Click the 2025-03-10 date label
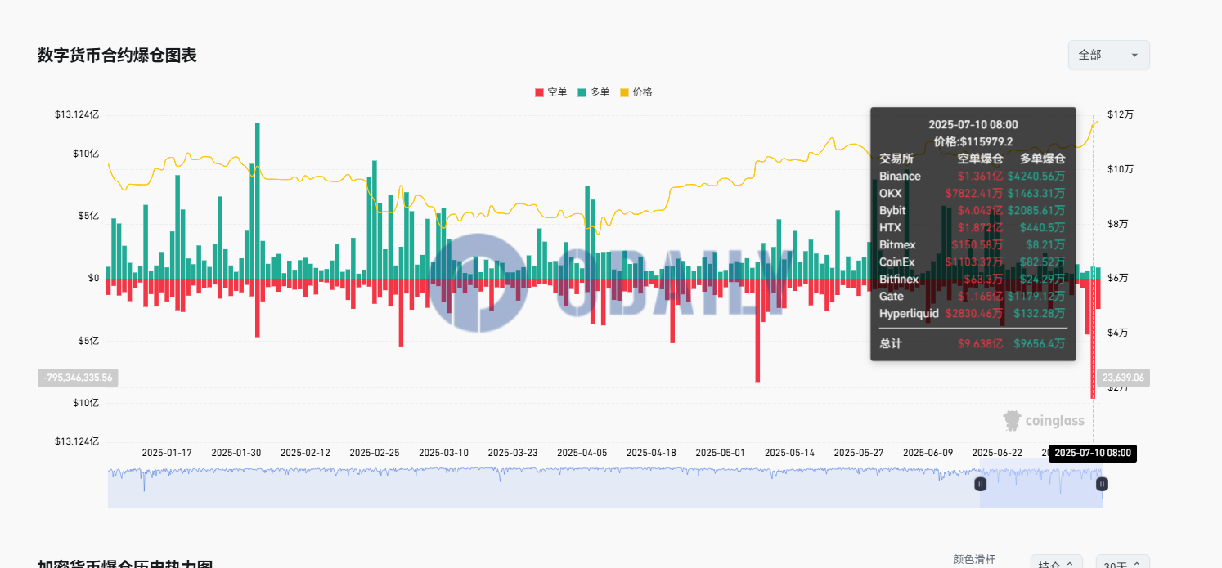The image size is (1222, 568). coord(443,453)
